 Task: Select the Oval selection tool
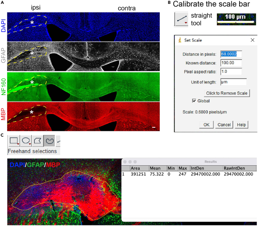(26, 141)
